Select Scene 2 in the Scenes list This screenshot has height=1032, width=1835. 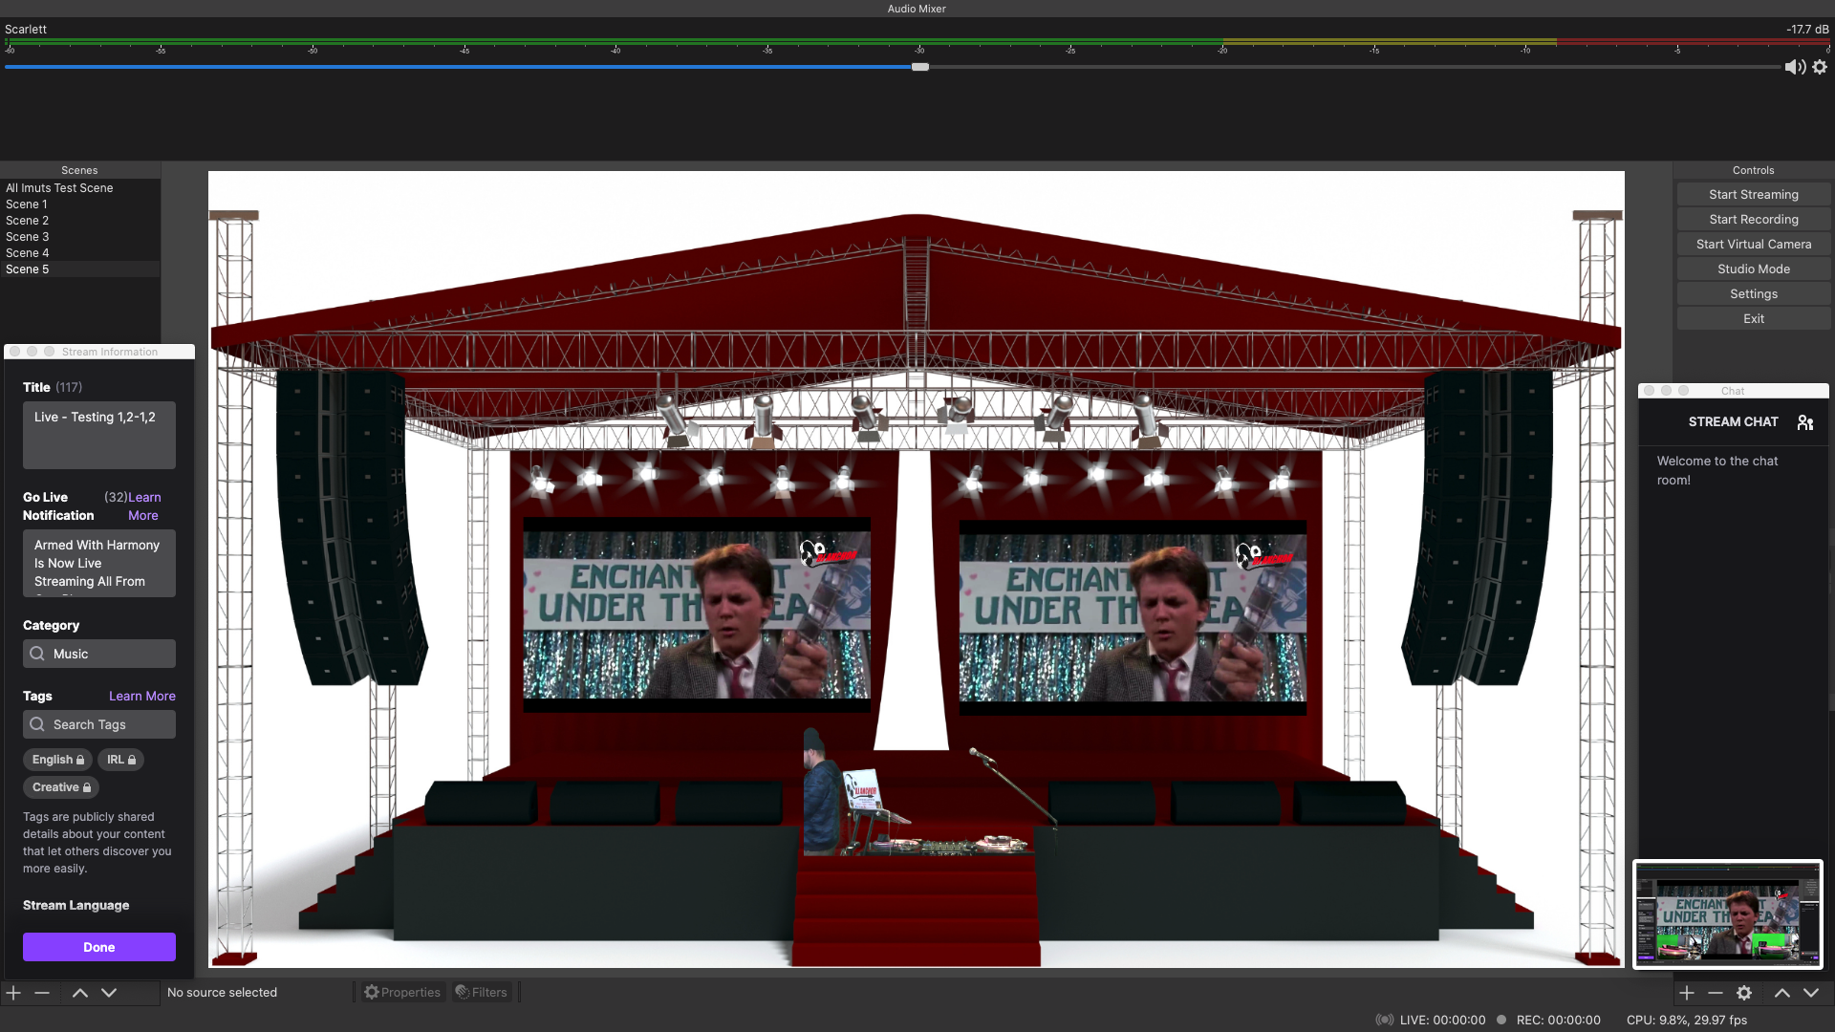[x=80, y=221]
